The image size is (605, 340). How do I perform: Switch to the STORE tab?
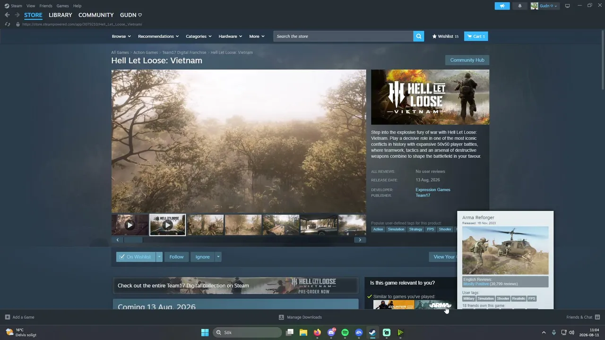point(33,15)
